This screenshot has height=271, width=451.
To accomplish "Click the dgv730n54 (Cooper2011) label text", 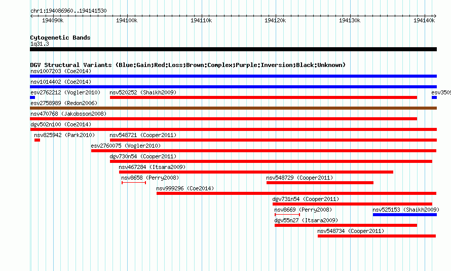I will 143,156.
